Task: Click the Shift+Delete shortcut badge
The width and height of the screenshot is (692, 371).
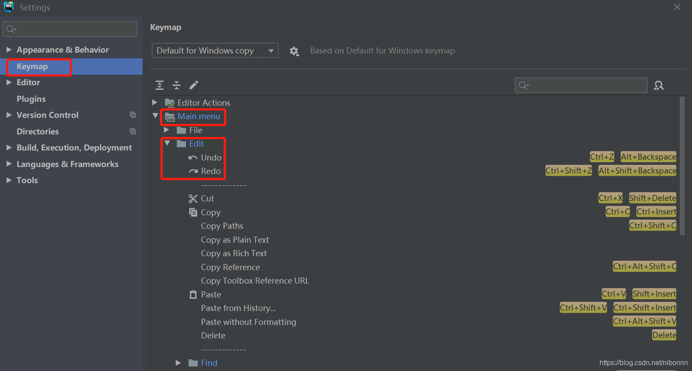Action: (653, 198)
